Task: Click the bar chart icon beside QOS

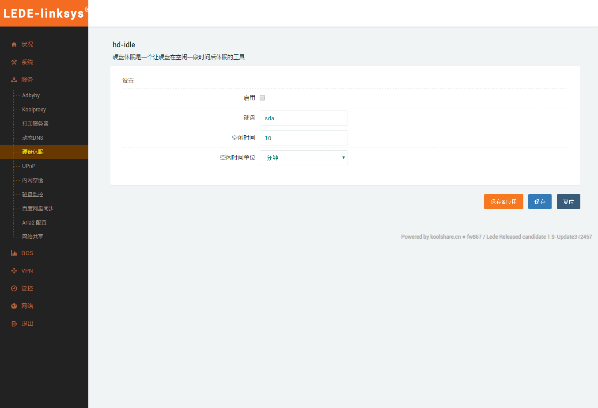Action: 14,253
